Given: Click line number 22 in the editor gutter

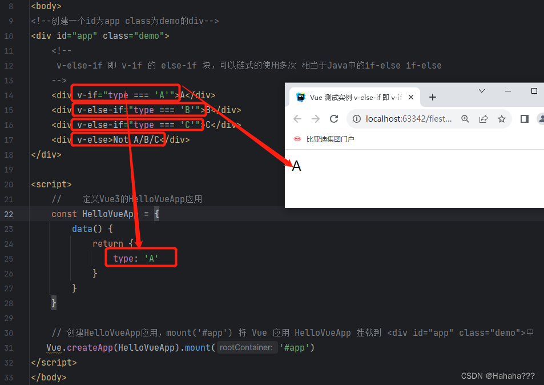Looking at the screenshot, I should tap(9, 214).
